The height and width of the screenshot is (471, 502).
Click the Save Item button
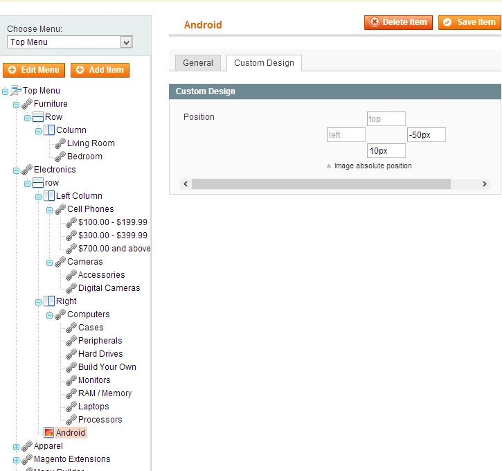(x=469, y=22)
